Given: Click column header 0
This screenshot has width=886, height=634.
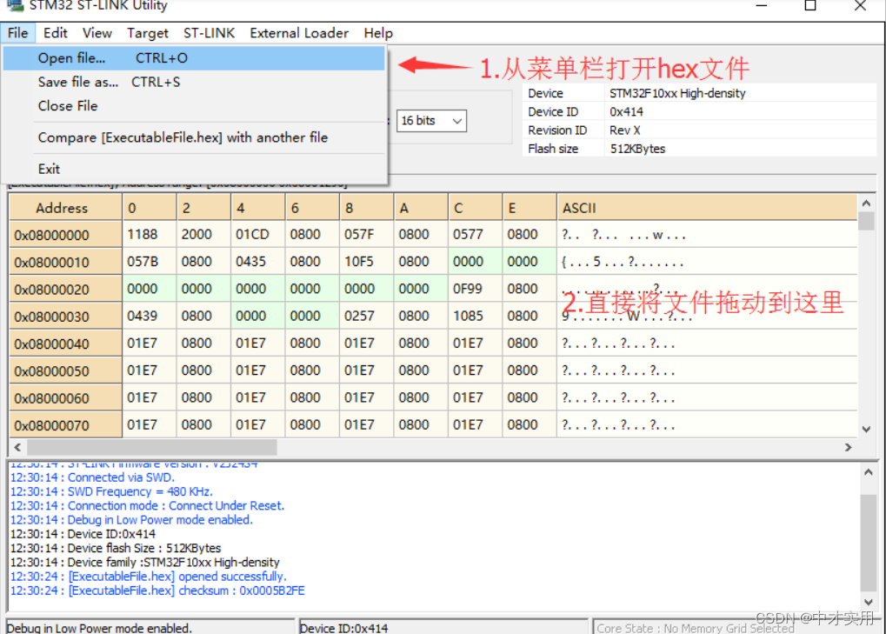Looking at the screenshot, I should (x=150, y=208).
